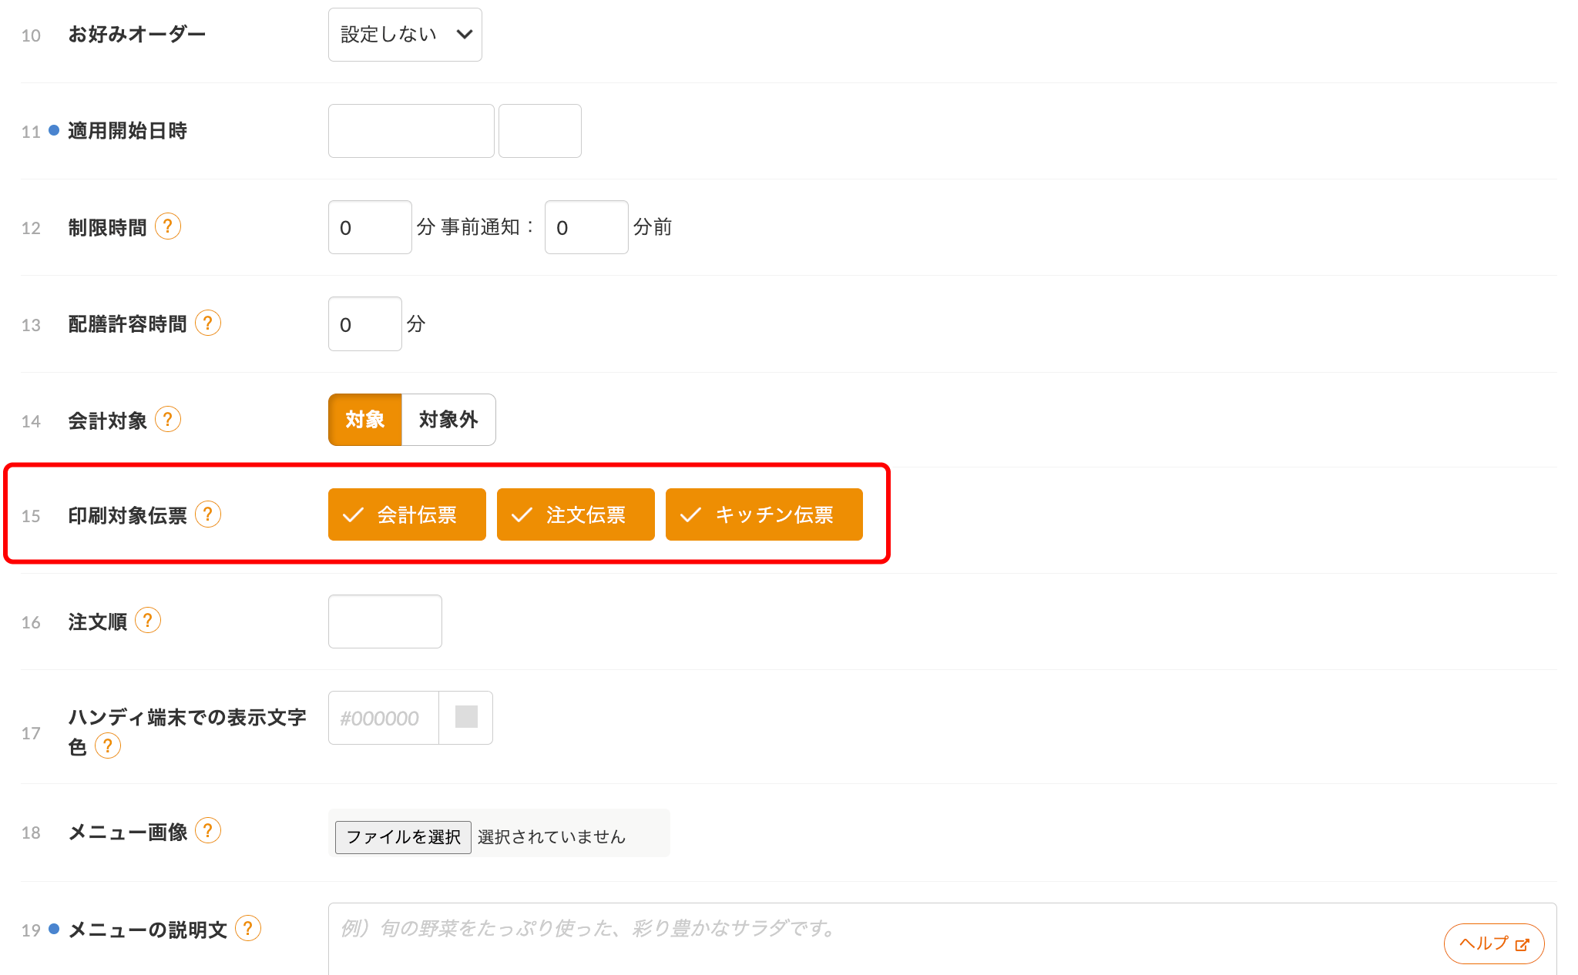Viewport: 1578px width, 975px height.
Task: Toggle the キッチン伝票 checkbox button
Action: coord(764,514)
